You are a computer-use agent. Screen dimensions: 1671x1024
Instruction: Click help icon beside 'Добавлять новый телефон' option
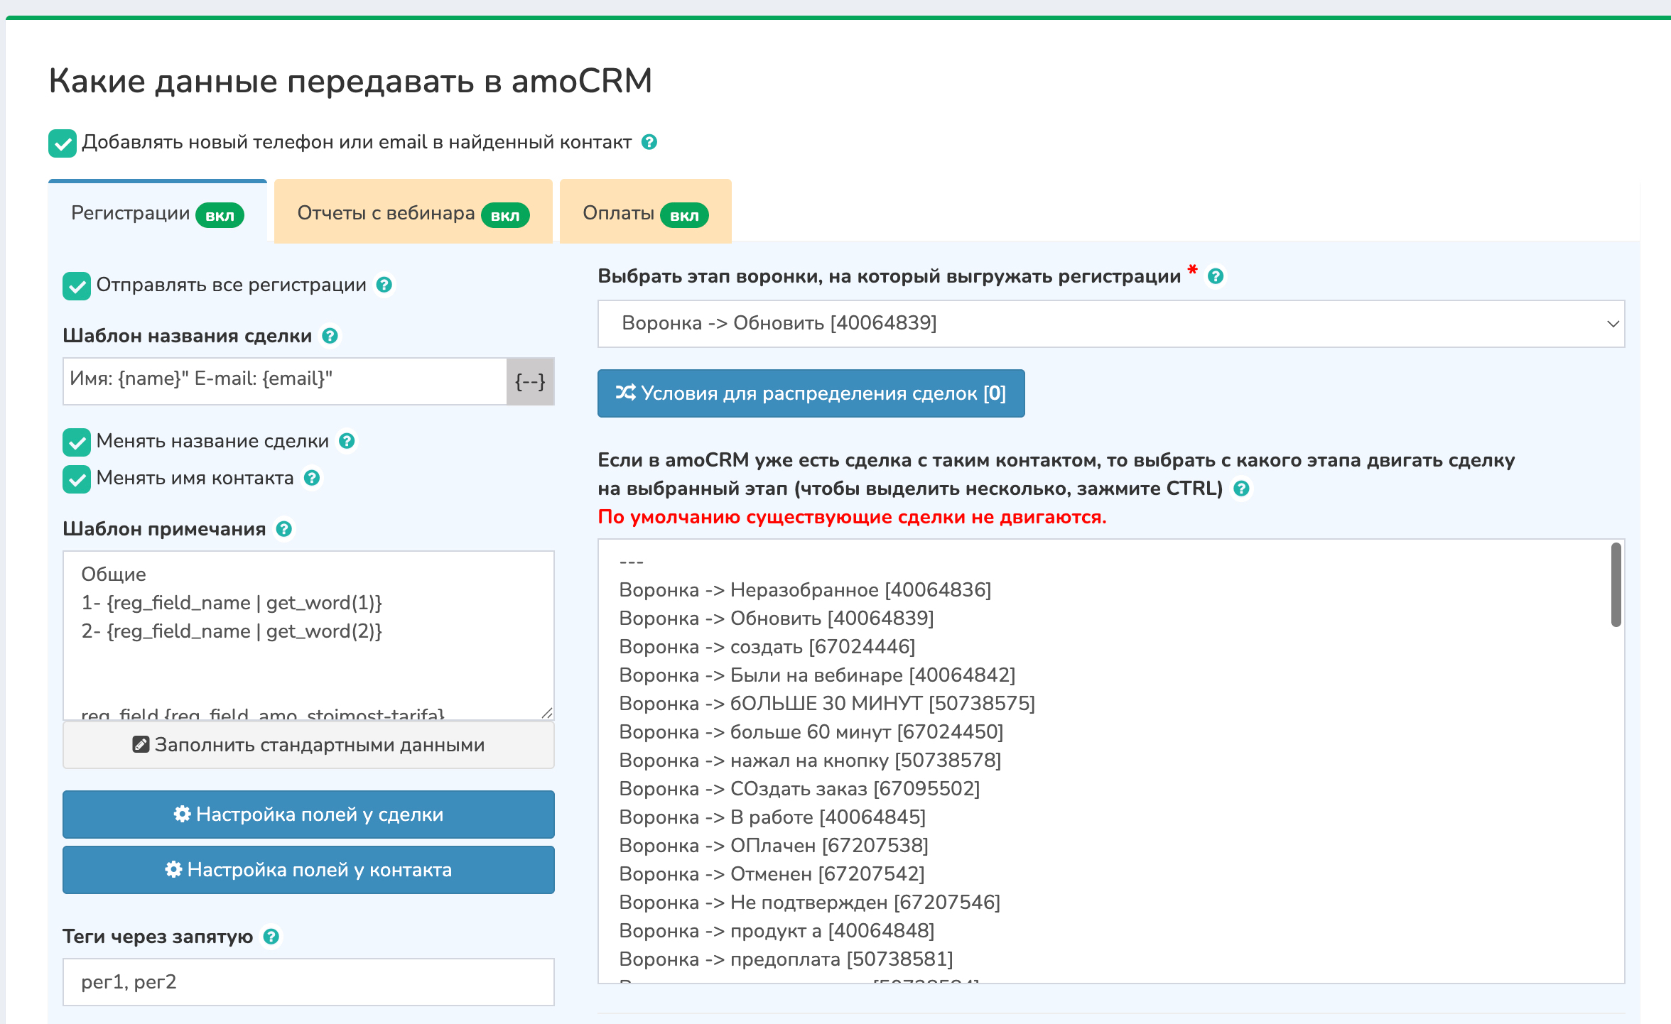tap(649, 142)
